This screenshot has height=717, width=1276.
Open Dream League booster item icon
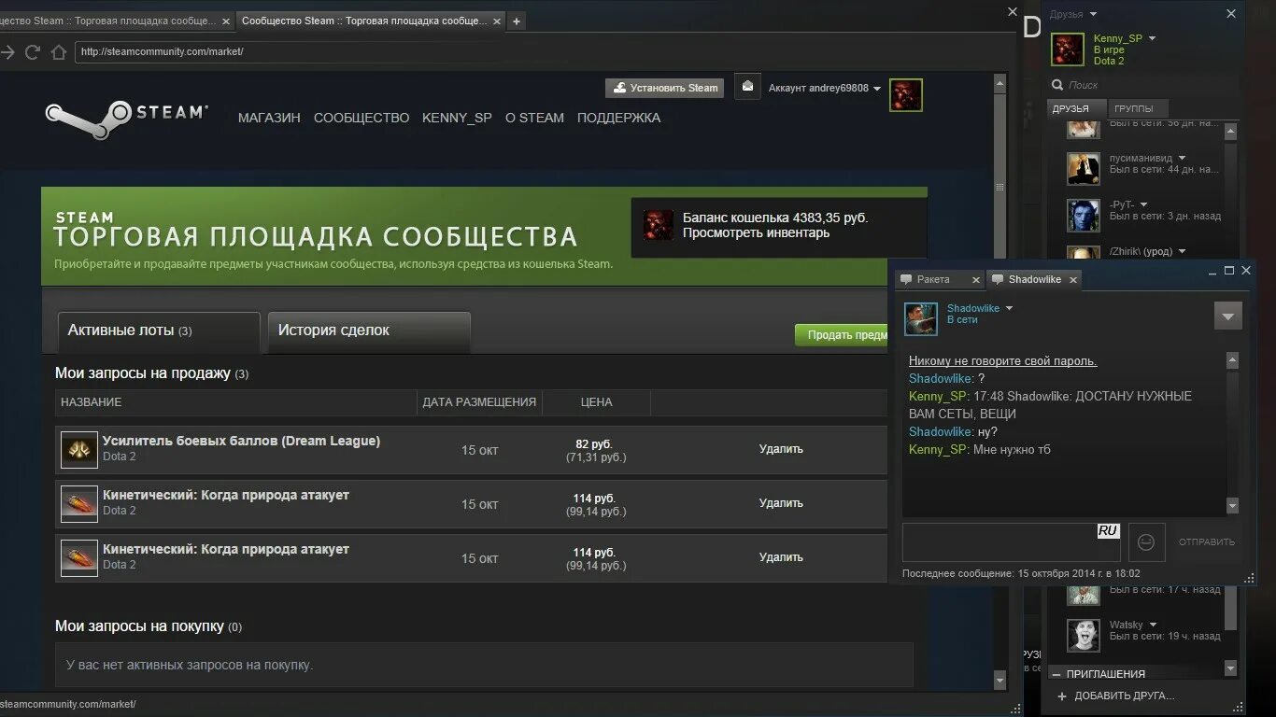point(79,449)
